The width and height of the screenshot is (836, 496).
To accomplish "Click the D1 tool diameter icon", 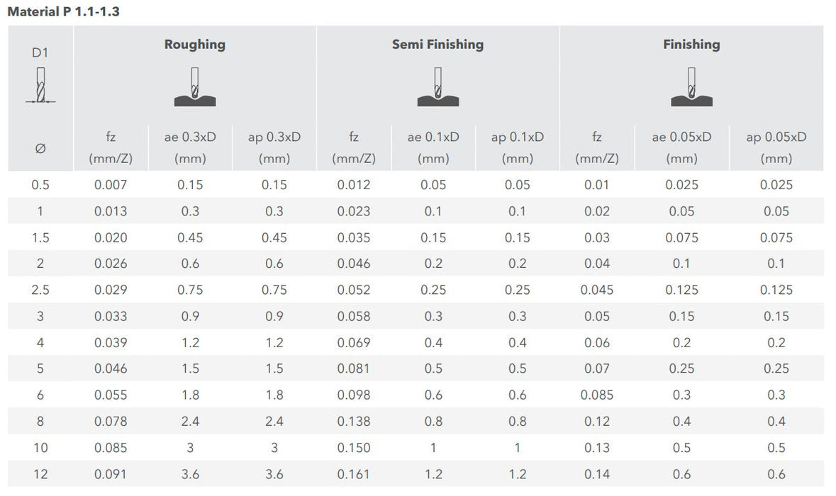I will tap(40, 87).
